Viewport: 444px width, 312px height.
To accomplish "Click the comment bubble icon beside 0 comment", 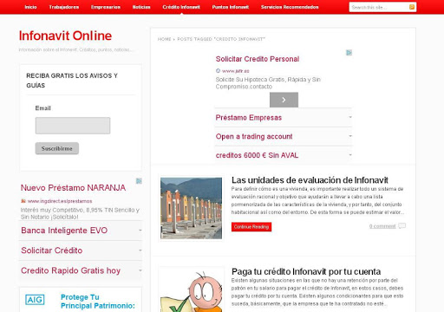I will pyautogui.click(x=402, y=226).
